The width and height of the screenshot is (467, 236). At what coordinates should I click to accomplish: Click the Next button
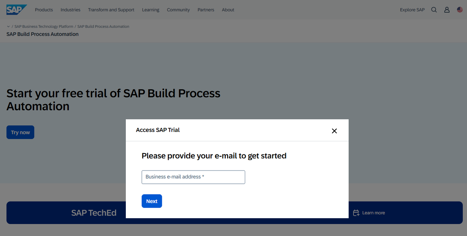click(152, 201)
